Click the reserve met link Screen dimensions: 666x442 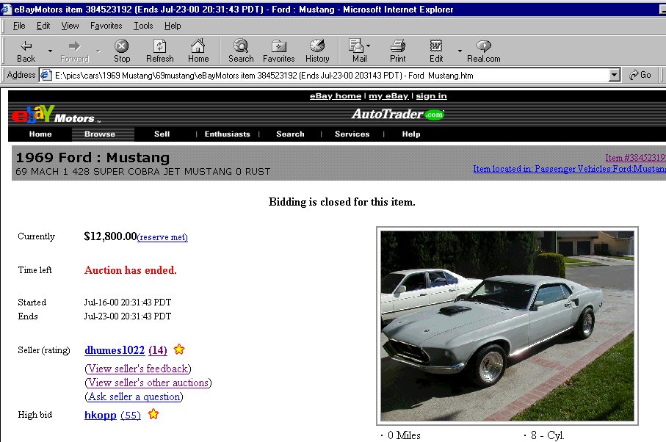click(x=163, y=237)
